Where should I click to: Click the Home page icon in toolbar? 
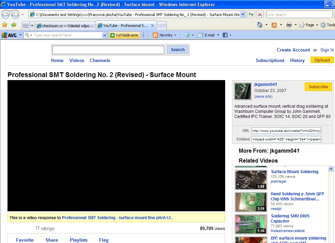(x=259, y=25)
